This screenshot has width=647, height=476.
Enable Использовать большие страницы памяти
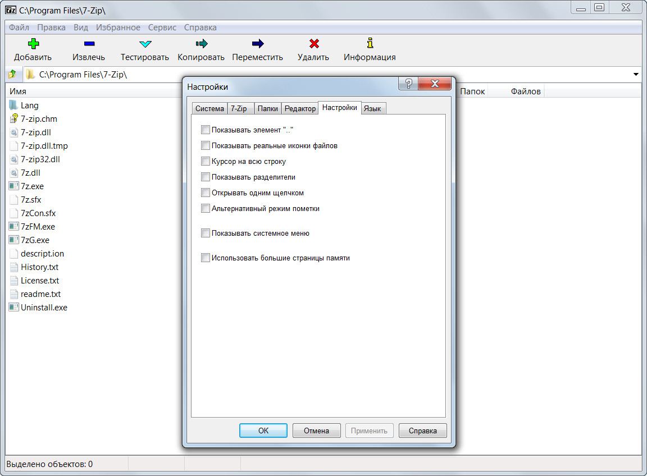click(205, 258)
